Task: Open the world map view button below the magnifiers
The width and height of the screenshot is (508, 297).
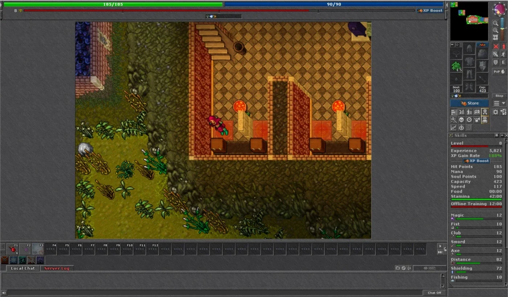Action: (x=495, y=38)
